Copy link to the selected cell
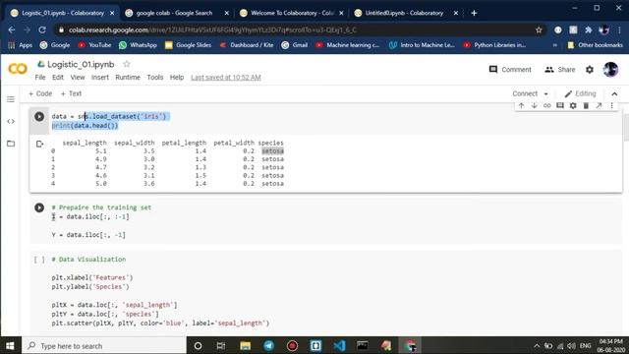Image resolution: width=629 pixels, height=354 pixels. pyautogui.click(x=546, y=105)
